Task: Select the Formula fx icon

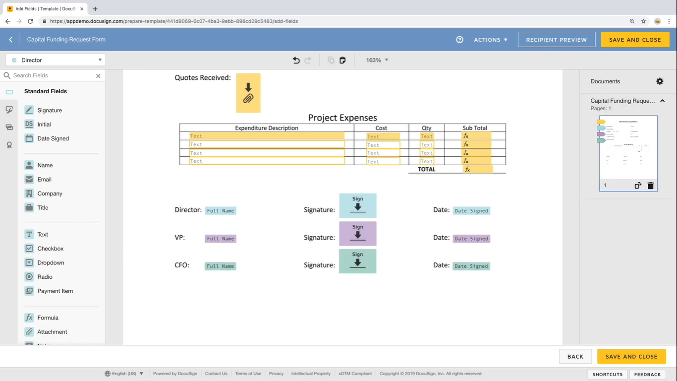Action: point(29,318)
